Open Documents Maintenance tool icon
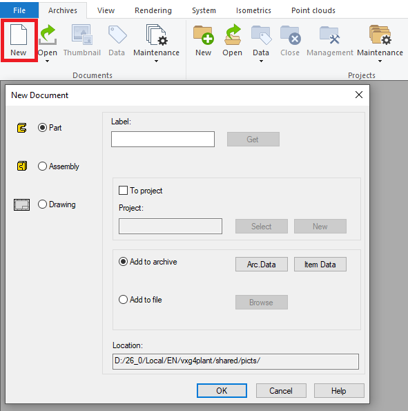 pos(157,35)
